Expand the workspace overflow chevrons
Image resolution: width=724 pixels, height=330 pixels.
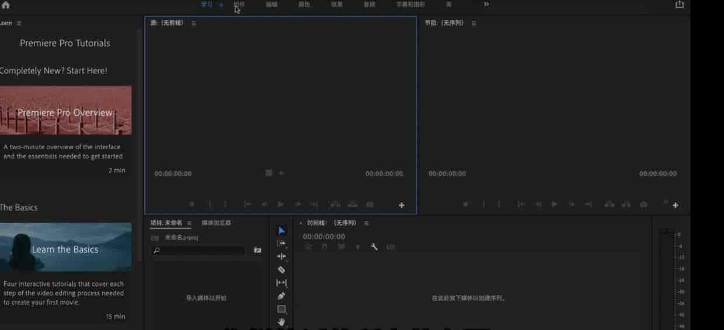point(486,4)
